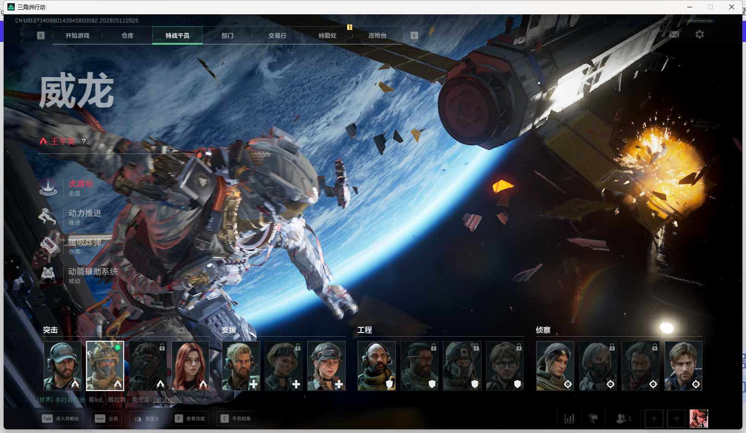Image resolution: width=746 pixels, height=433 pixels.
Task: Click the 工程 category heading
Action: tap(364, 330)
